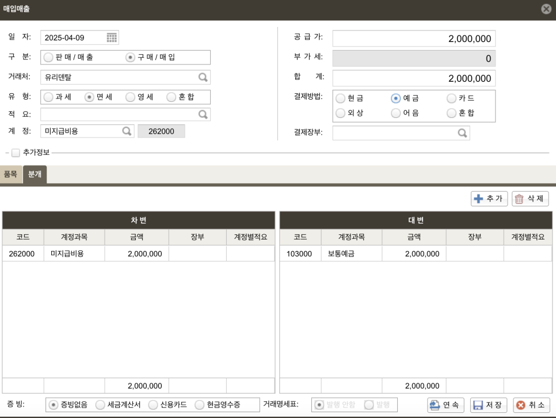This screenshot has height=418, width=556.
Task: Cancel the entry with 취소 button
Action: coord(531,405)
